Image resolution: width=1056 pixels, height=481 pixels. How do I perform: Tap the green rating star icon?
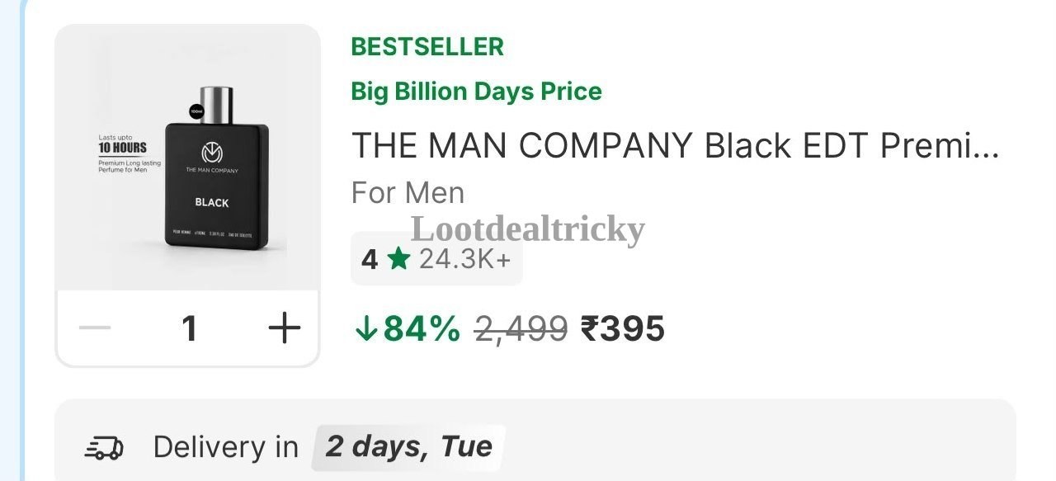[x=398, y=259]
